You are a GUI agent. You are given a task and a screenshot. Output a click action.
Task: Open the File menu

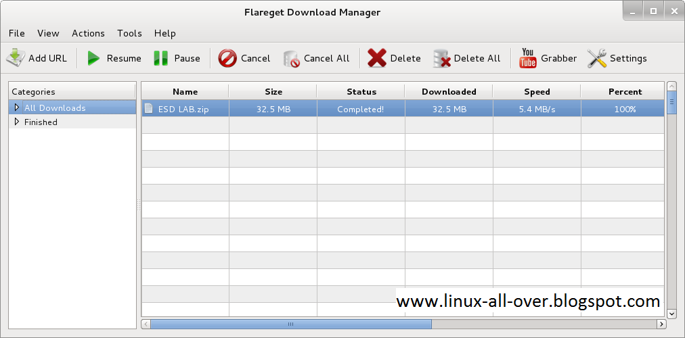pos(17,33)
